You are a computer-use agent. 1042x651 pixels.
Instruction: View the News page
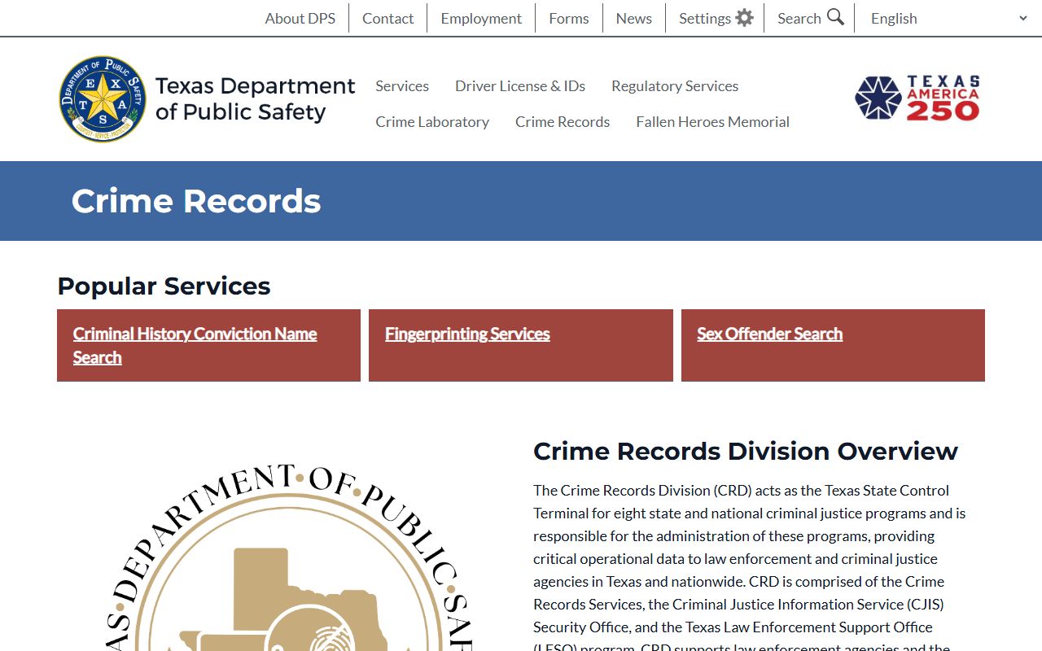tap(634, 18)
